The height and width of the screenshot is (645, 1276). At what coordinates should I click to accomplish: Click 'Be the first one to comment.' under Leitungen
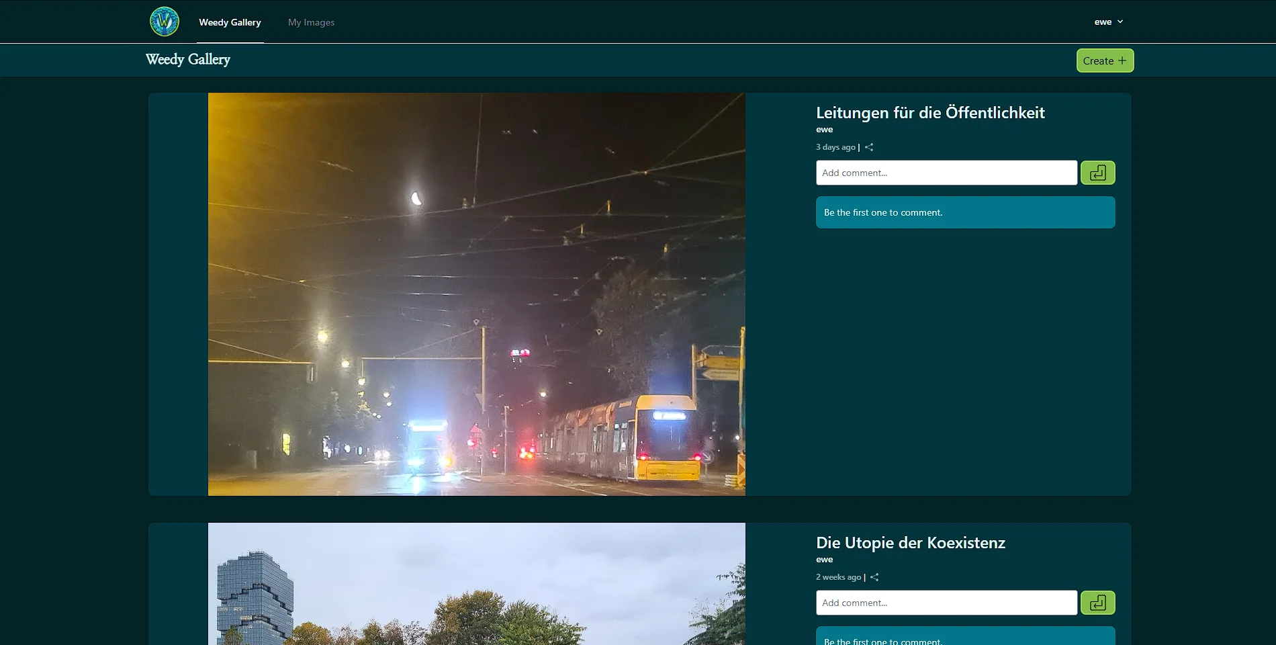(x=883, y=212)
